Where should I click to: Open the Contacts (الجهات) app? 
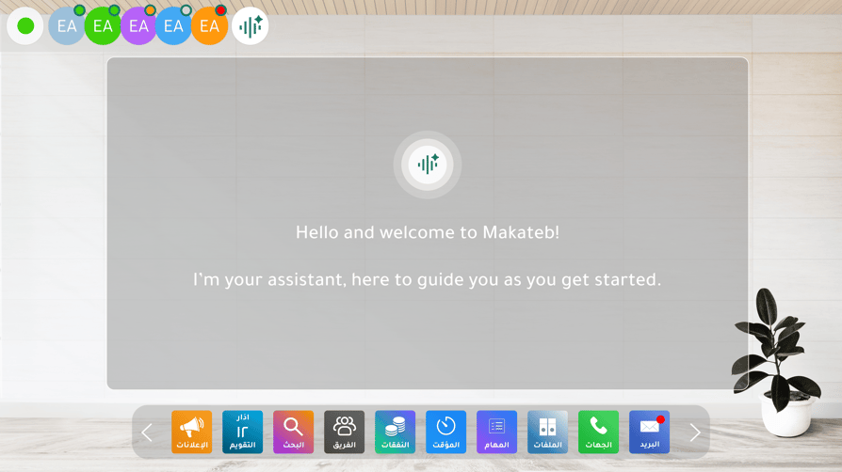(x=598, y=432)
